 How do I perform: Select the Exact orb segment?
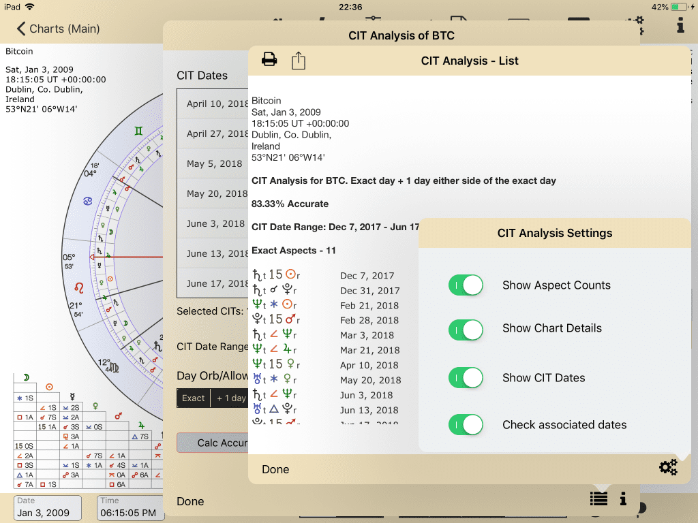point(193,398)
